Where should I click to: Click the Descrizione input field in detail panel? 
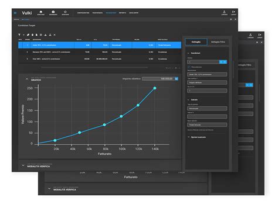click(207, 74)
